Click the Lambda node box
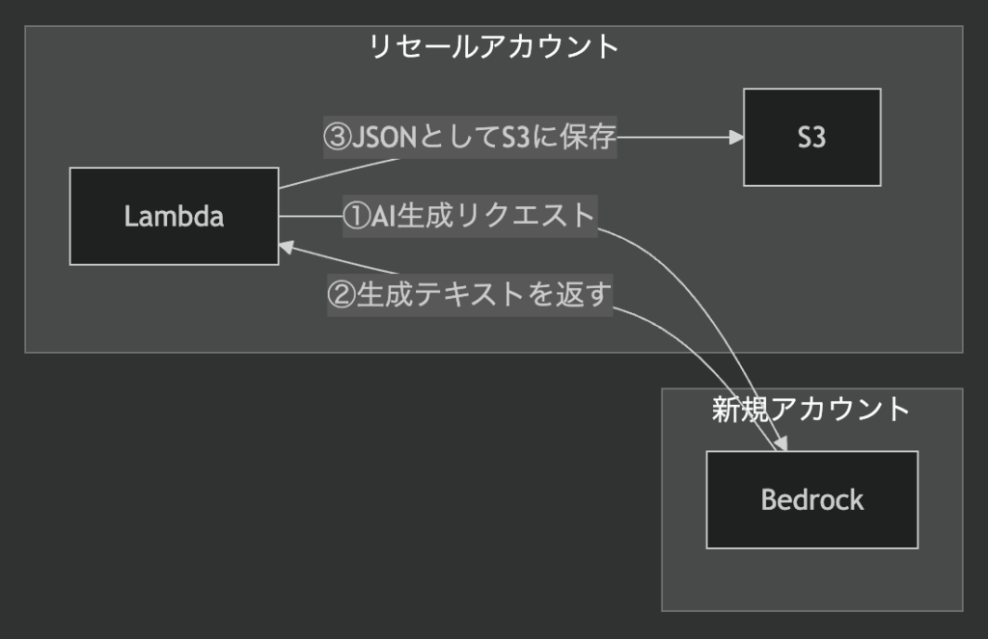This screenshot has height=639, width=988. tap(174, 216)
